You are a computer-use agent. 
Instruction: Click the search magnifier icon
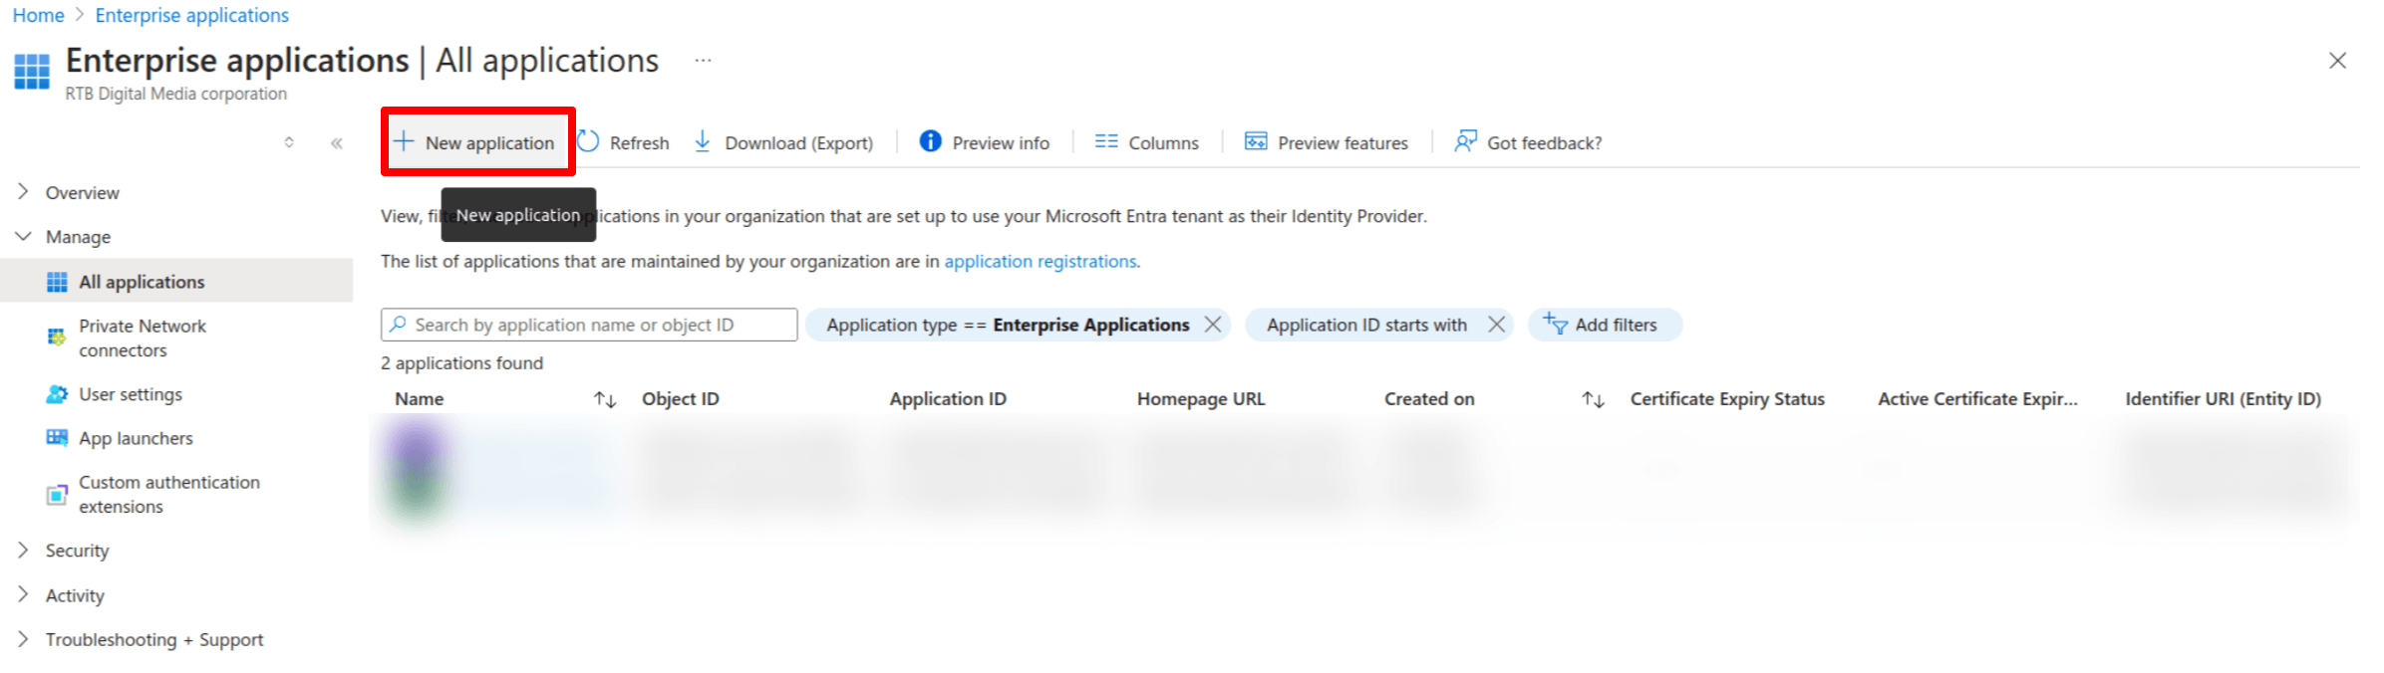398,325
